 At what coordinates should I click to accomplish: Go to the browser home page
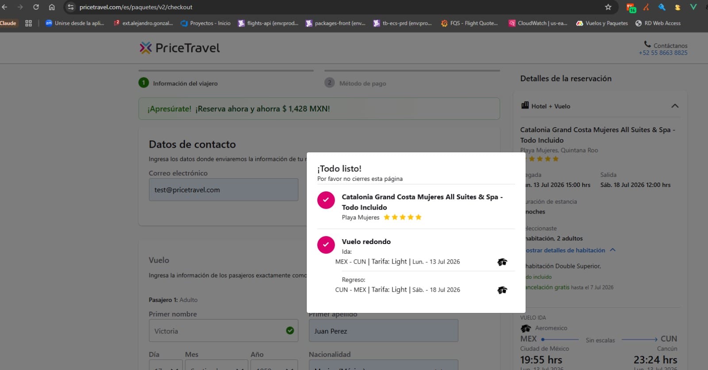(52, 7)
